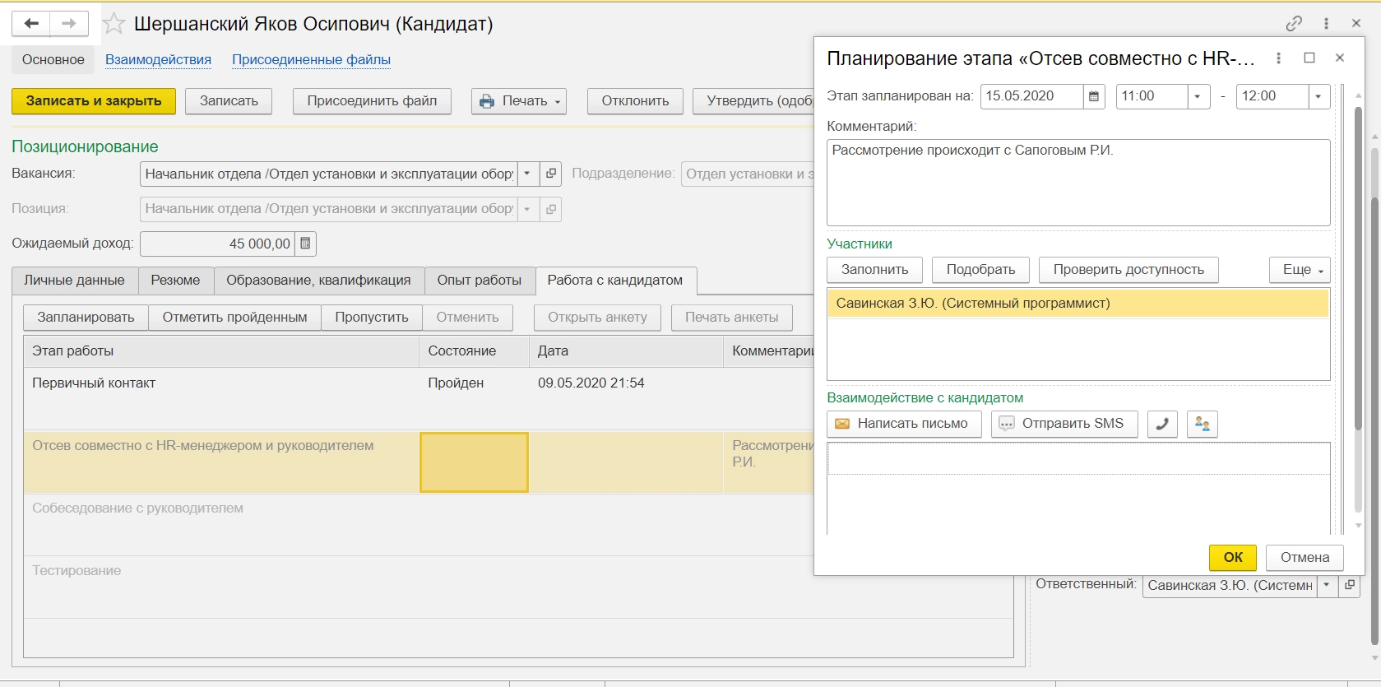The width and height of the screenshot is (1381, 687).
Task: Open calculator for expected income field
Action: (305, 244)
